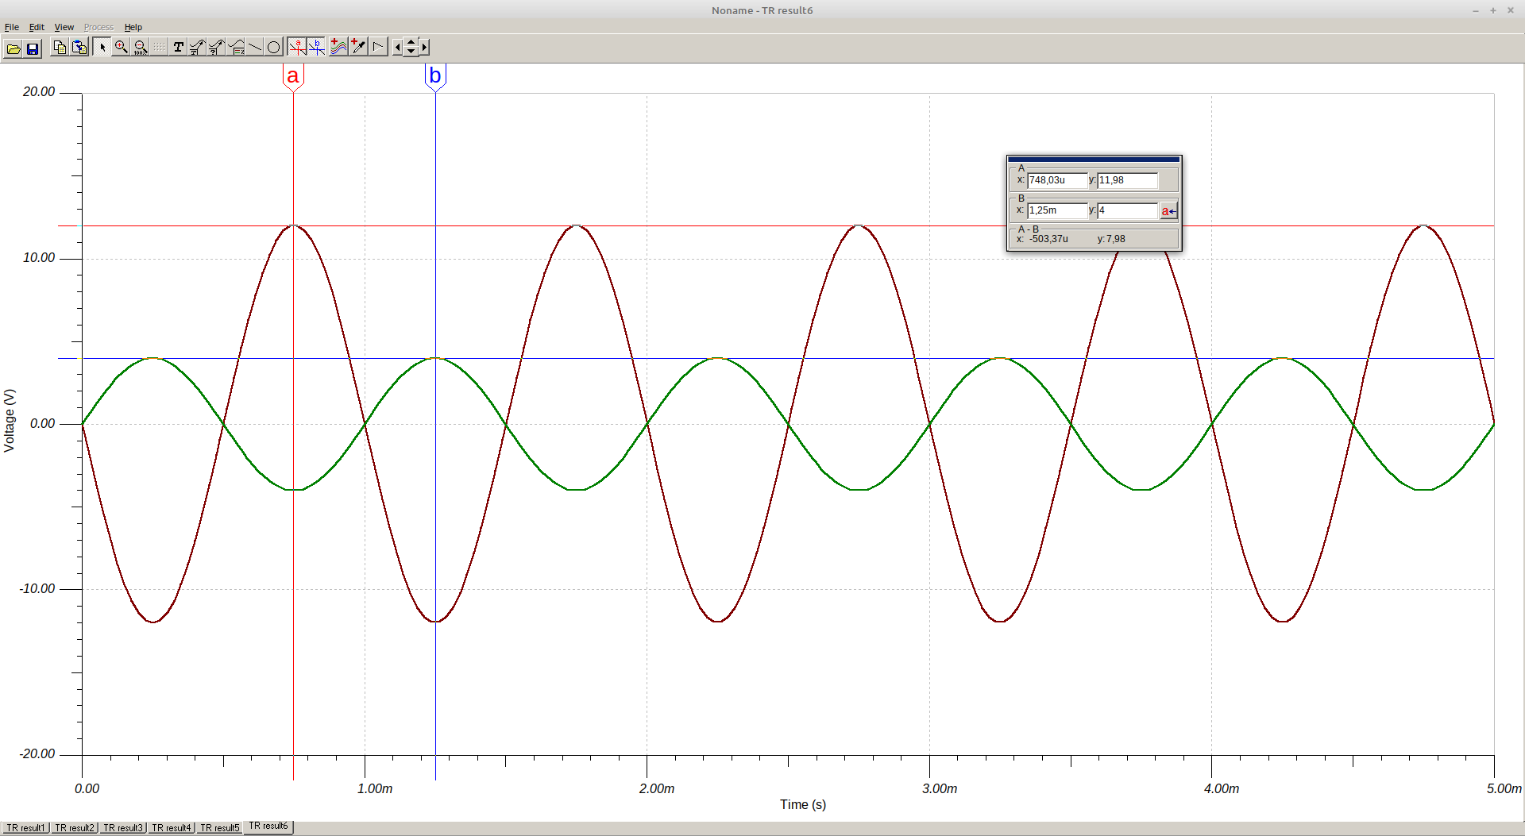Open the File menu
The image size is (1525, 836).
coord(12,27)
